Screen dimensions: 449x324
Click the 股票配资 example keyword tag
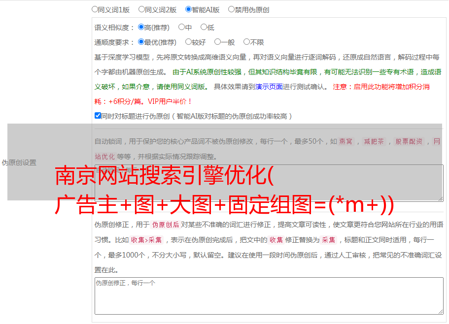pyautogui.click(x=409, y=141)
